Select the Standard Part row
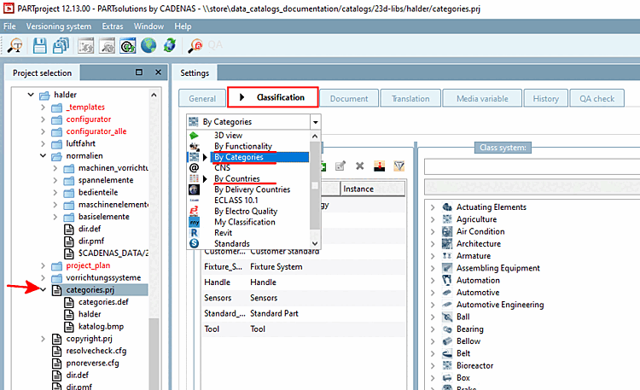 click(x=304, y=313)
